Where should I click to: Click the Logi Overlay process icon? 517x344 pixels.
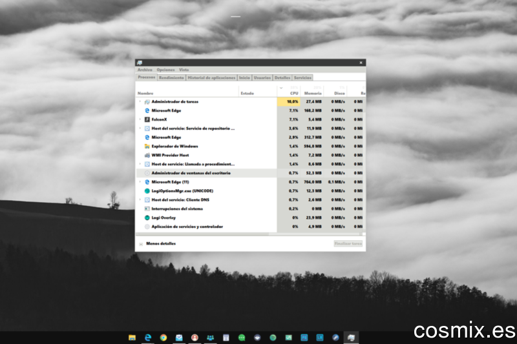pyautogui.click(x=147, y=218)
